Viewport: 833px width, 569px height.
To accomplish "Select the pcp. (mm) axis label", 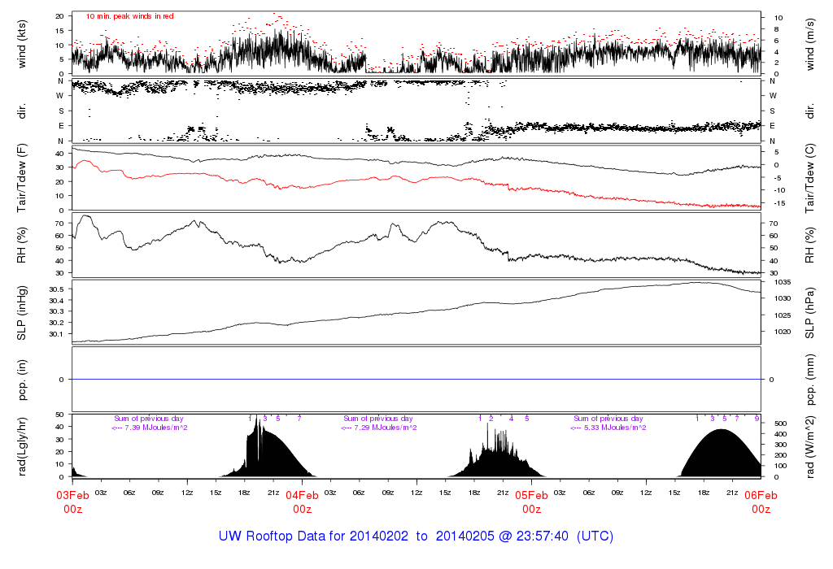I will click(812, 380).
